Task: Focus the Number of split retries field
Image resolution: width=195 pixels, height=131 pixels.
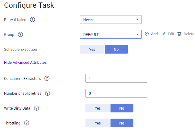Action: (116, 93)
